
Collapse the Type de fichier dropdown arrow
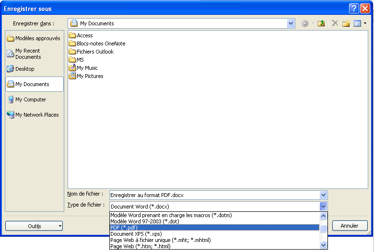coord(324,207)
